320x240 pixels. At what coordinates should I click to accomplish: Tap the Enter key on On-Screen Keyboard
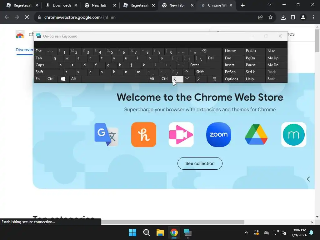tap(205, 65)
